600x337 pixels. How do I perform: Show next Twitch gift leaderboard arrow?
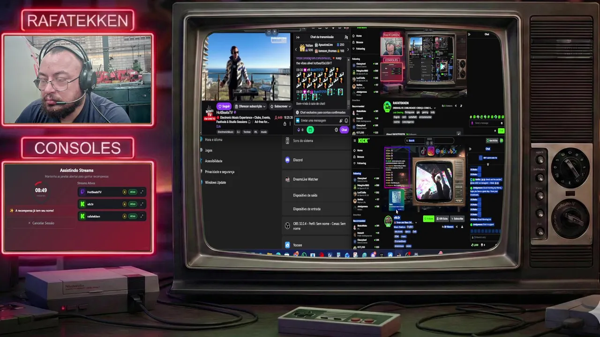tap(348, 49)
